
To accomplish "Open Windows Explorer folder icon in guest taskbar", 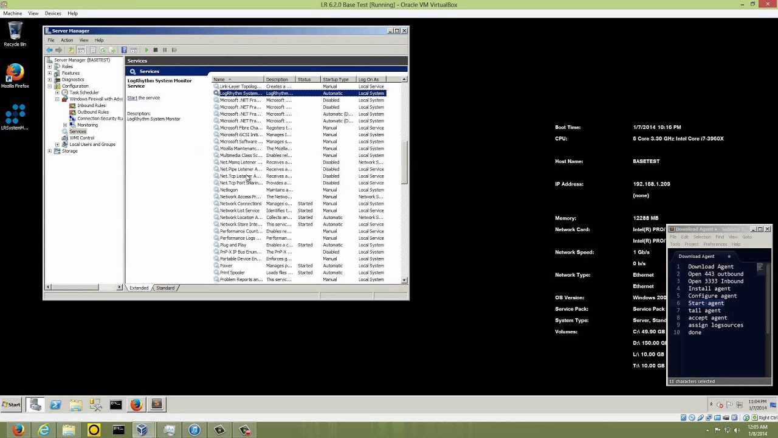I will tap(75, 405).
